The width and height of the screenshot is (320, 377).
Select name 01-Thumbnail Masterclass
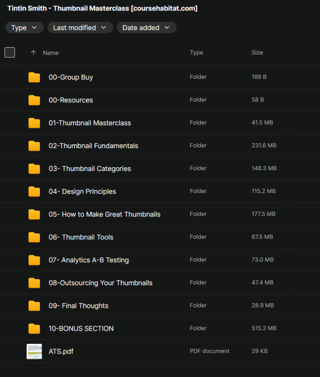(x=90, y=123)
